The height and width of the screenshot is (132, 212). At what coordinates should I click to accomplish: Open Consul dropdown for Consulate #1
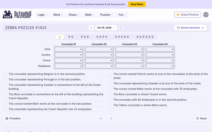69,60
